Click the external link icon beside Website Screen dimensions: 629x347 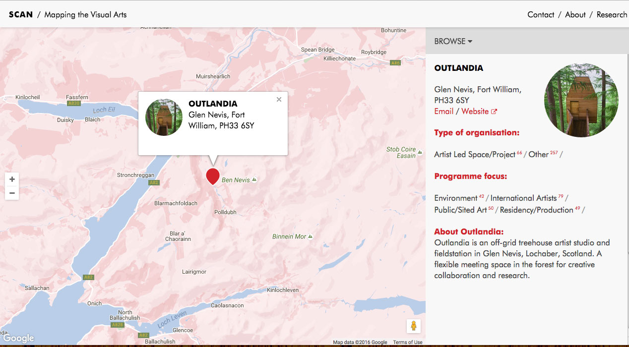494,112
